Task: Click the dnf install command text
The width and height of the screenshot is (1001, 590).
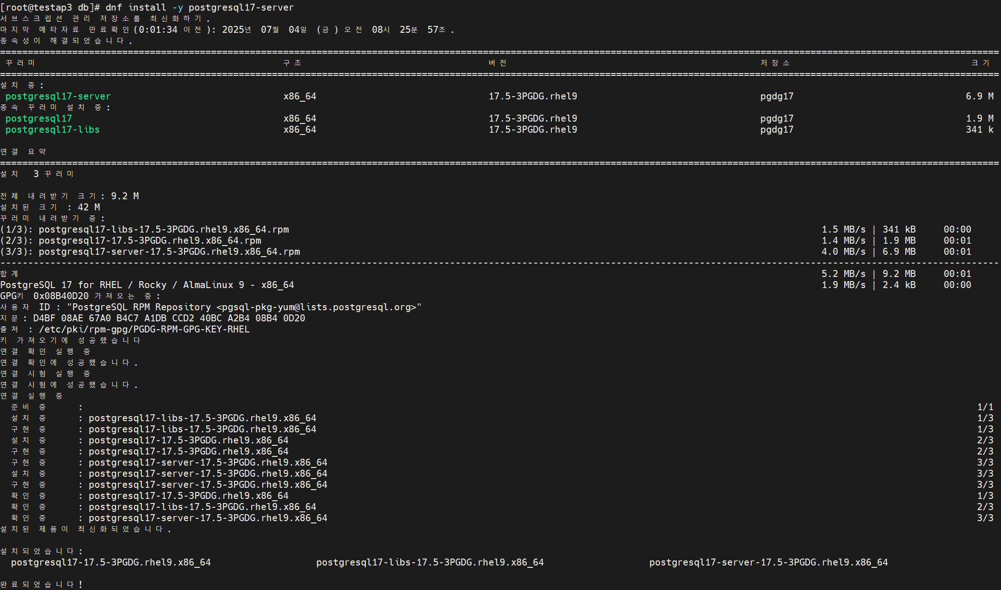Action: [199, 7]
